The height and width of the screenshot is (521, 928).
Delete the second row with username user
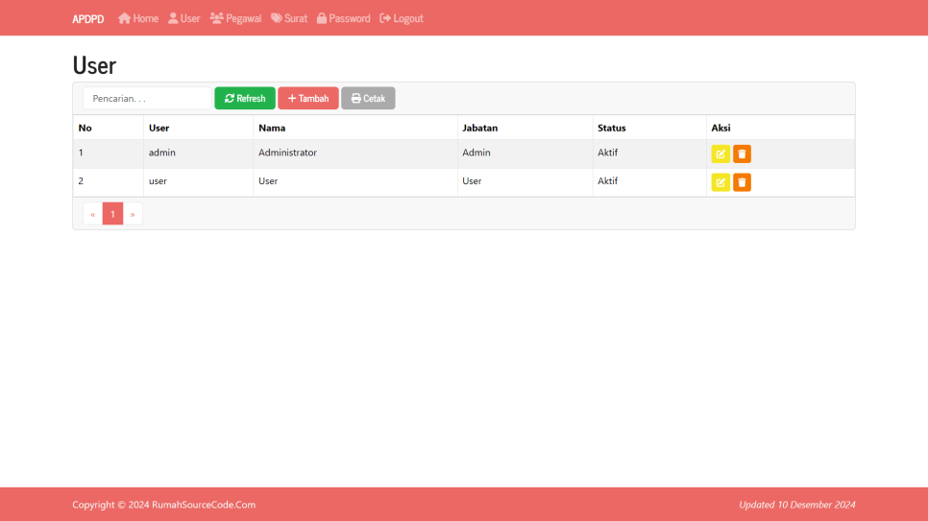pyautogui.click(x=742, y=182)
